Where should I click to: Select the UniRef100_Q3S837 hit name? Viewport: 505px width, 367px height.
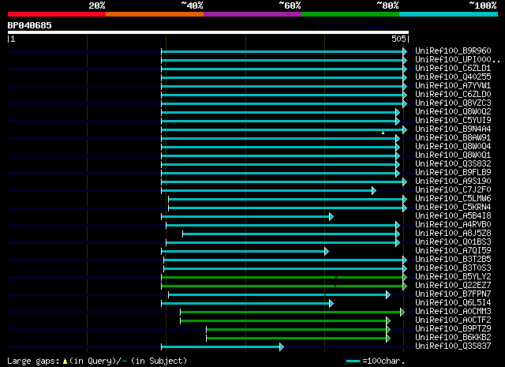(x=453, y=346)
